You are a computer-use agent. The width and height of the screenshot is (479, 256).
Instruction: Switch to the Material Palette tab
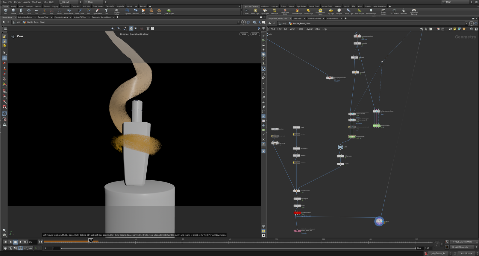coord(314,19)
